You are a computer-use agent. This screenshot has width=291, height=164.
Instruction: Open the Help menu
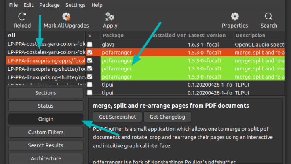pos(97,5)
